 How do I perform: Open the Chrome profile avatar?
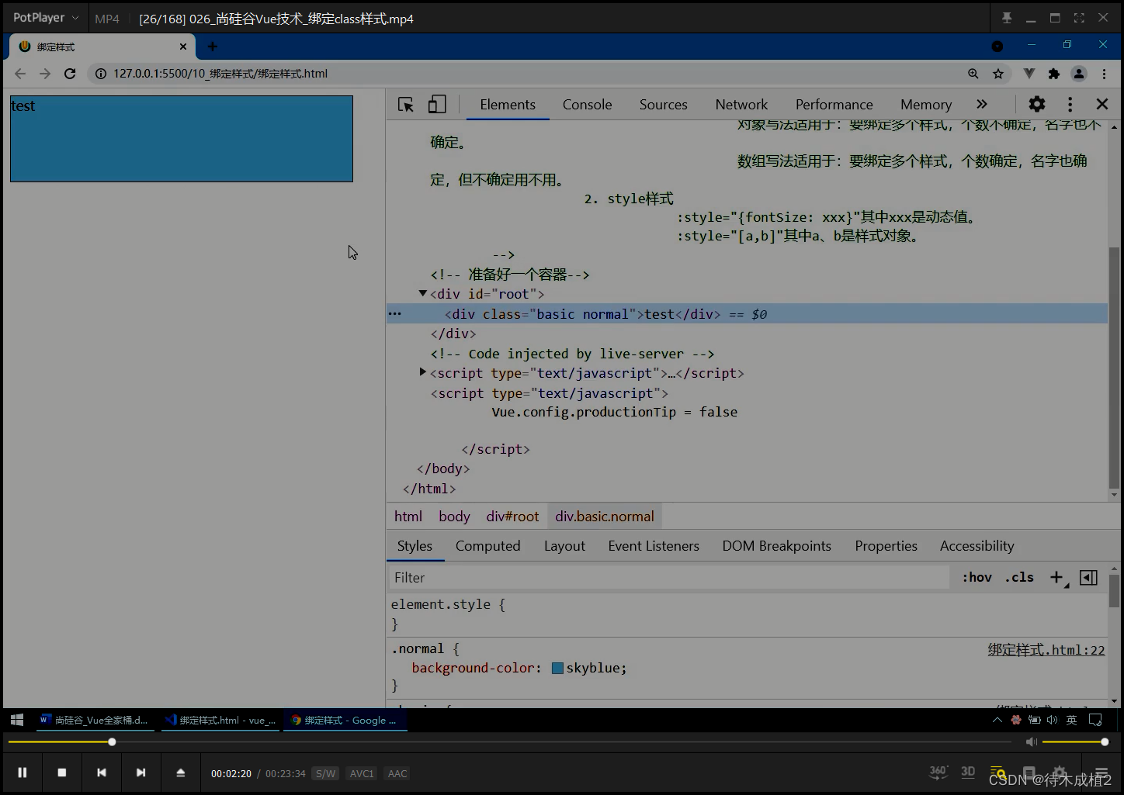coord(1079,74)
